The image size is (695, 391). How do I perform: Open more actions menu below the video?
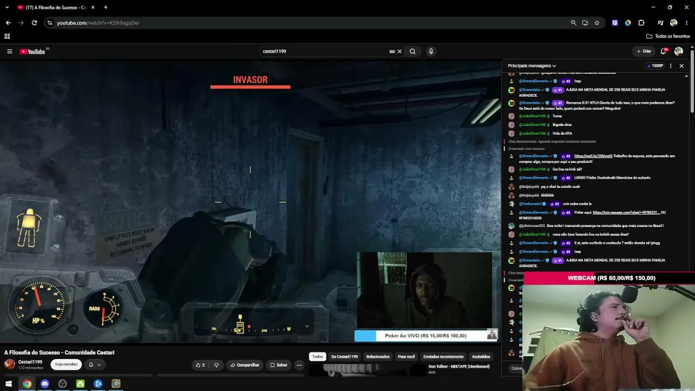tap(299, 365)
